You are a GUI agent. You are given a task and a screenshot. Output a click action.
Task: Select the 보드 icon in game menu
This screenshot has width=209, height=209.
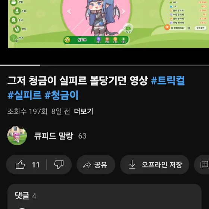click(17, 29)
